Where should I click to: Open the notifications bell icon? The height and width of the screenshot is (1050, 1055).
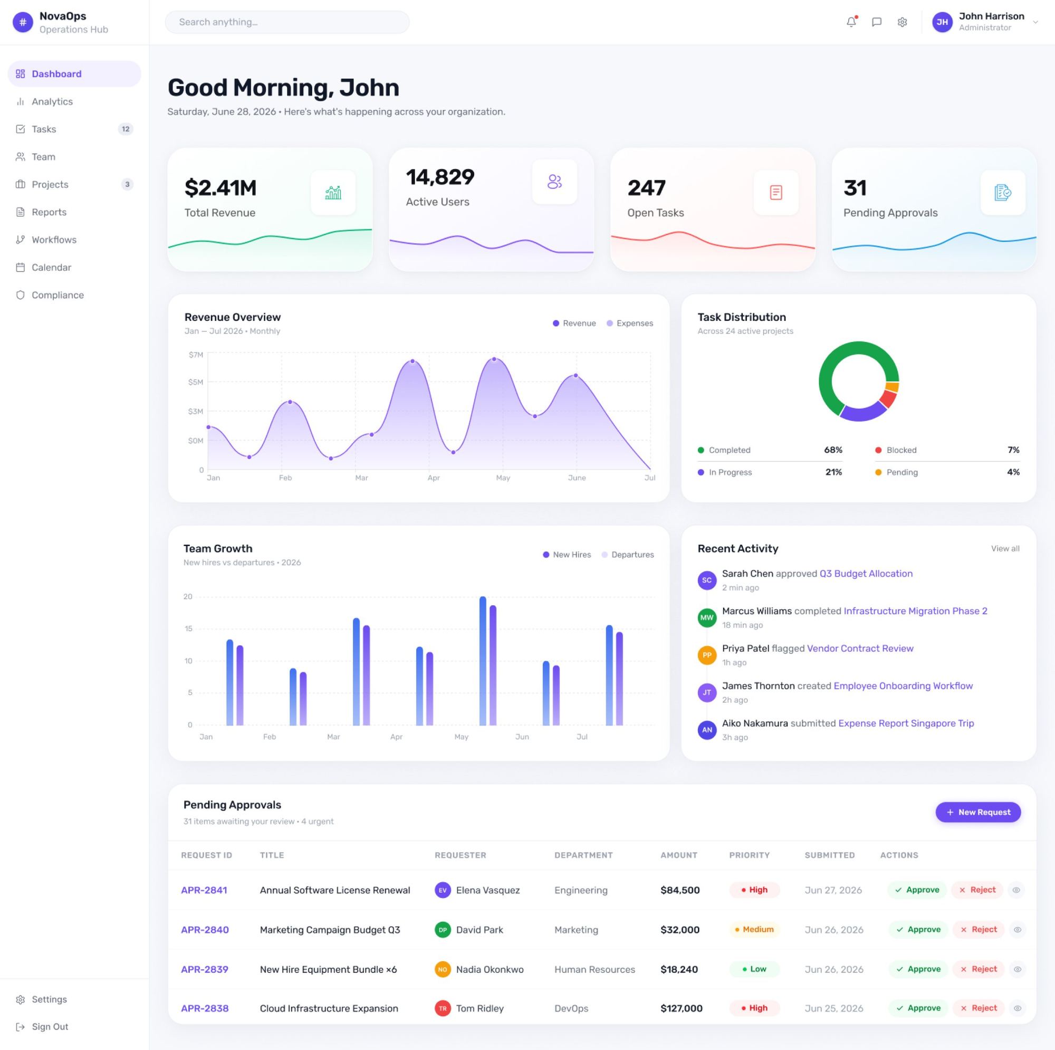pyautogui.click(x=851, y=22)
